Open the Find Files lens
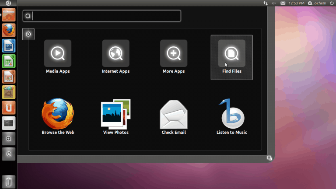This screenshot has width=336, height=189. click(231, 57)
